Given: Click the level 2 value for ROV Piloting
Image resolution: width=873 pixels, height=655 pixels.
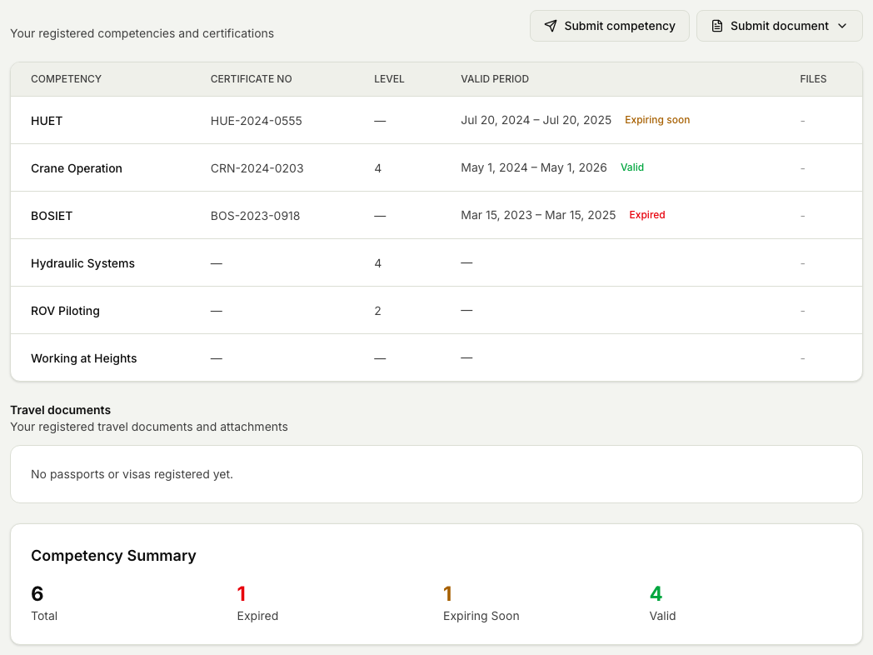Looking at the screenshot, I should (x=378, y=311).
